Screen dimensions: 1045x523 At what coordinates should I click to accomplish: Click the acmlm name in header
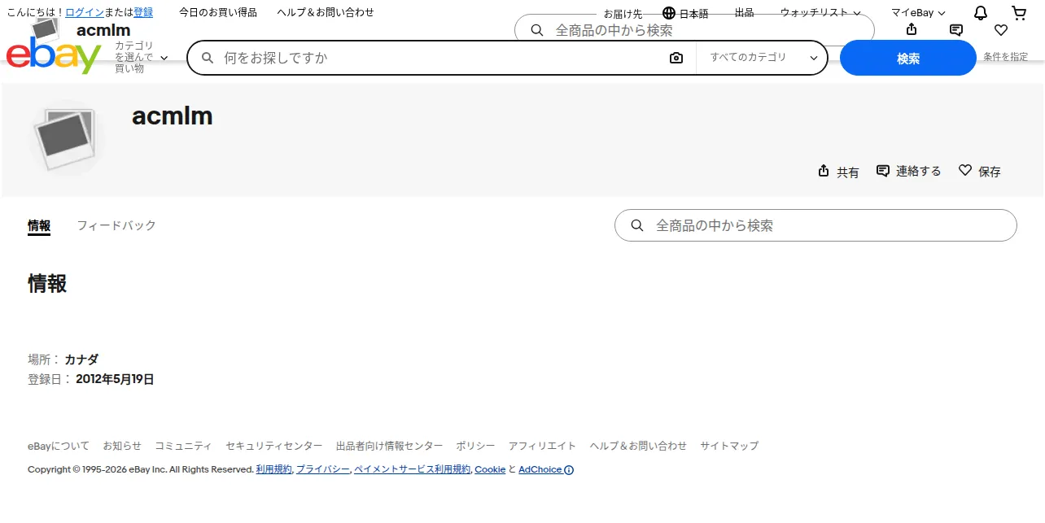(103, 31)
